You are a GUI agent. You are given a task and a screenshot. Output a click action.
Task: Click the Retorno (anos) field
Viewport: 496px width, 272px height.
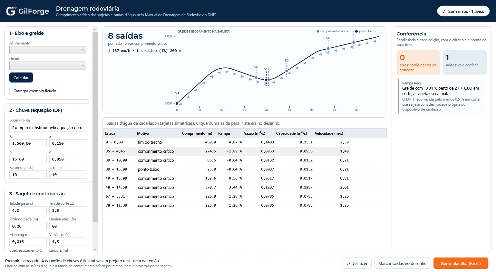(x=28, y=175)
